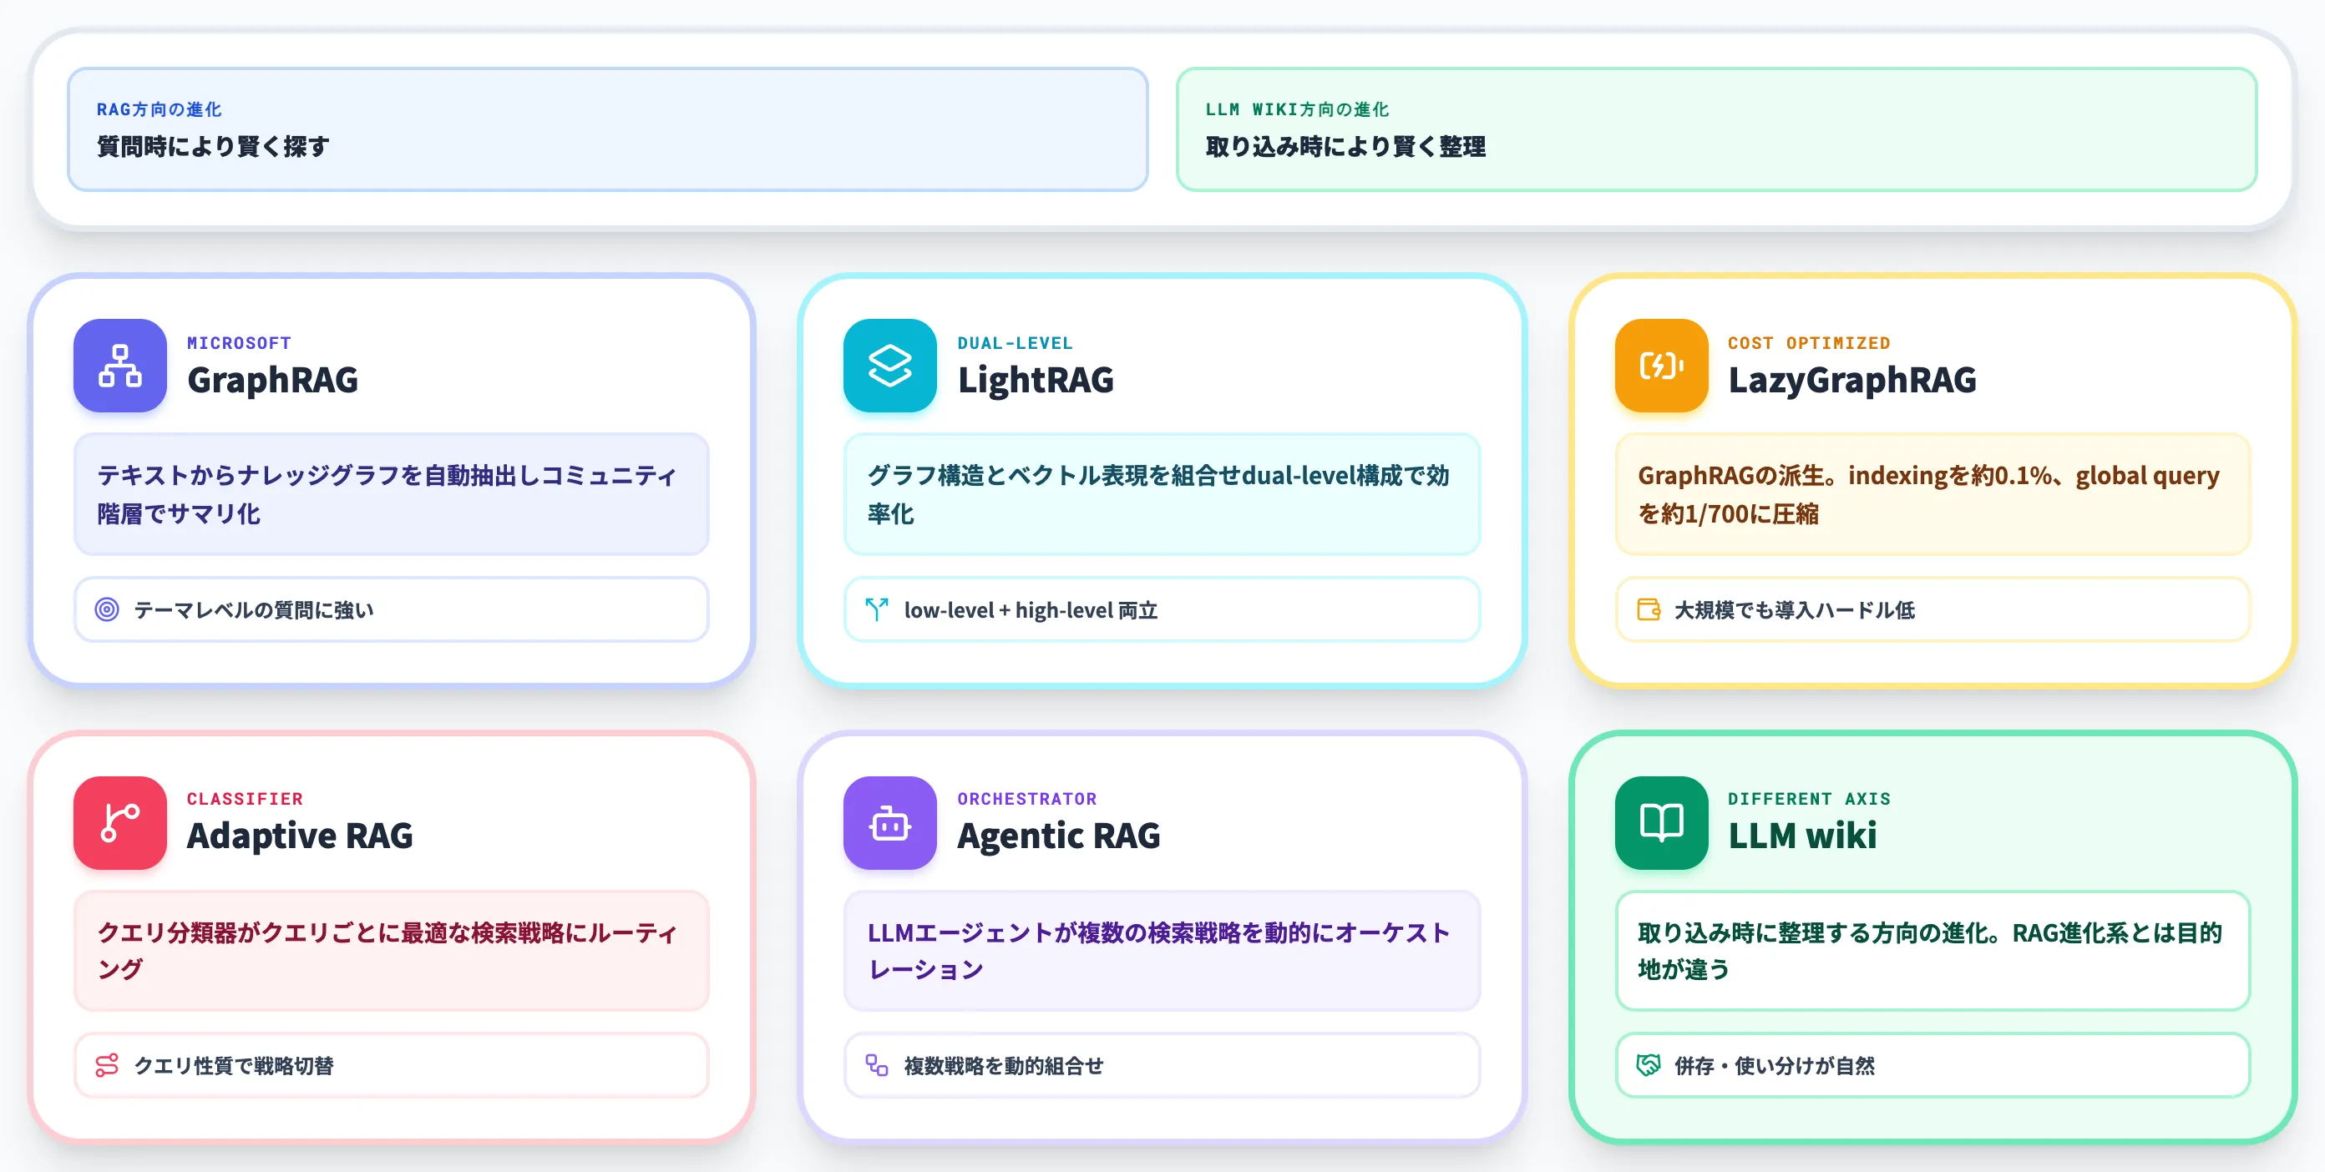The width and height of the screenshot is (2325, 1172).
Task: Click the split arrow icon beside low-level + high-level
Action: pos(876,610)
